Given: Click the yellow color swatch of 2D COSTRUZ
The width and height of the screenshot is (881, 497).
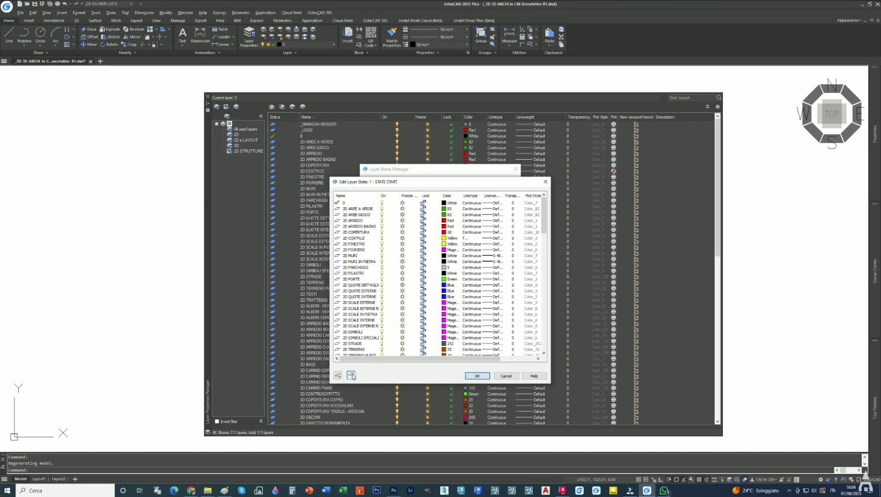Looking at the screenshot, I should click(x=444, y=238).
